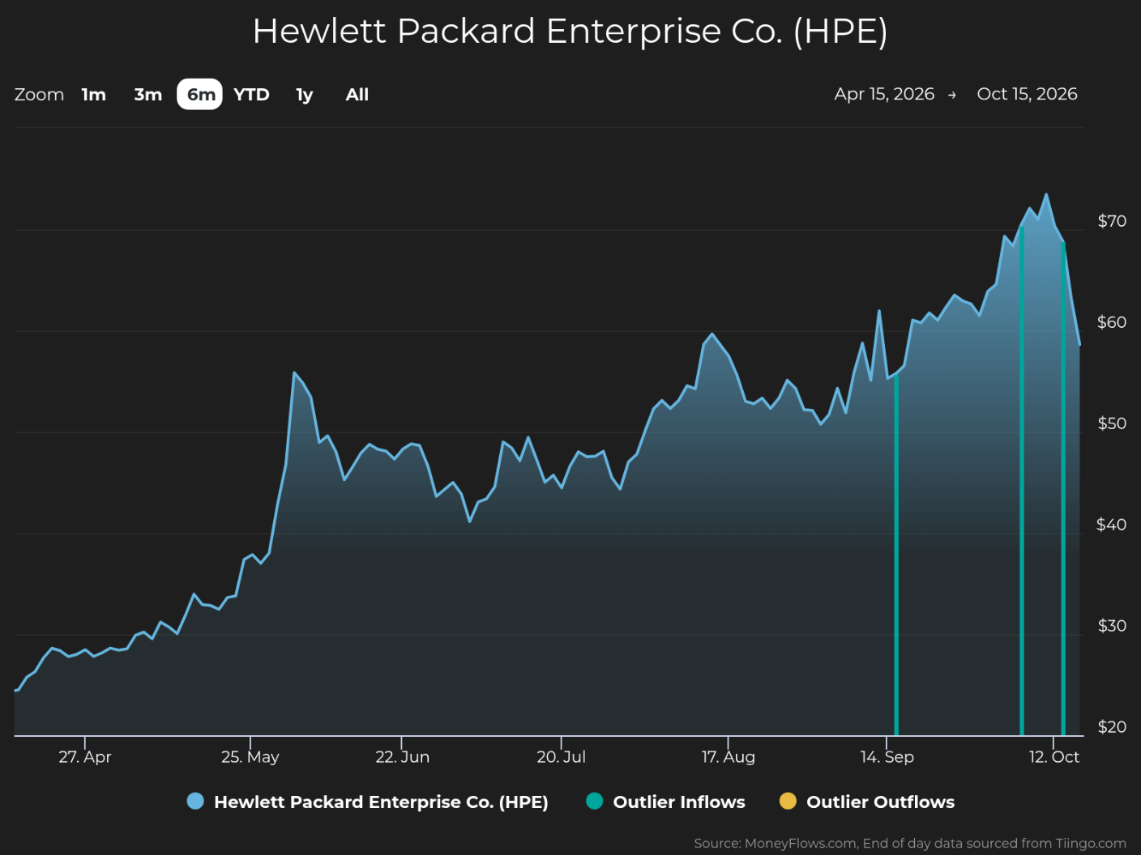Click the $60 price axis label

tap(1112, 322)
